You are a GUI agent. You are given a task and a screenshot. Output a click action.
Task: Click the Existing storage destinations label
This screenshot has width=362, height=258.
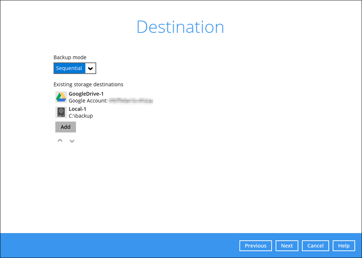(88, 84)
